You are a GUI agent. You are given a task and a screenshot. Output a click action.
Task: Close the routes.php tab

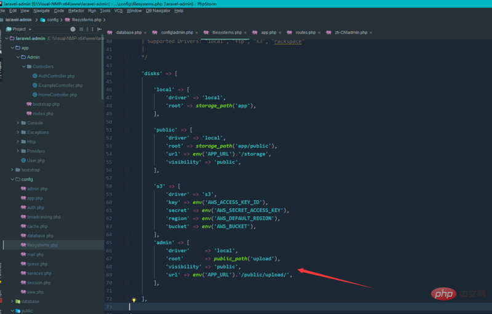[319, 33]
